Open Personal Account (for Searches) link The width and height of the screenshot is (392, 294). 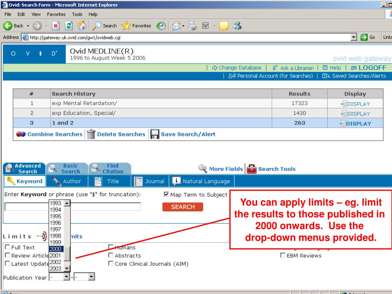pos(271,76)
